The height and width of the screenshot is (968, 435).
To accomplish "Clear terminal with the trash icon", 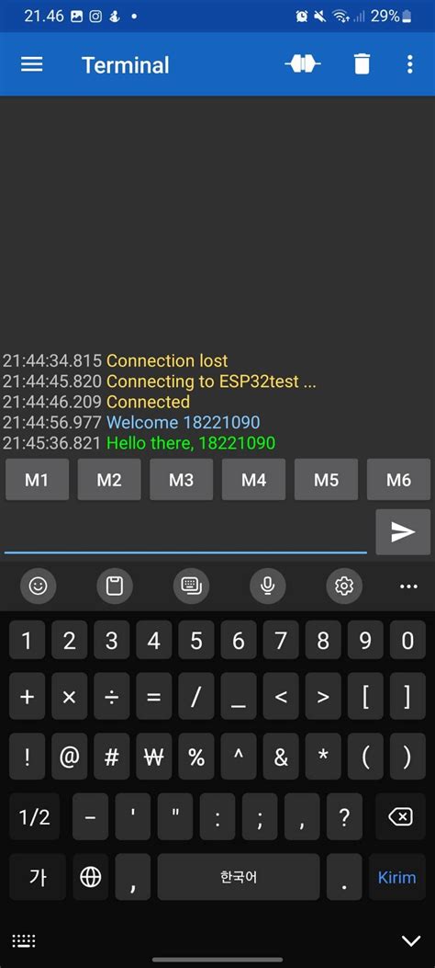I will [362, 64].
